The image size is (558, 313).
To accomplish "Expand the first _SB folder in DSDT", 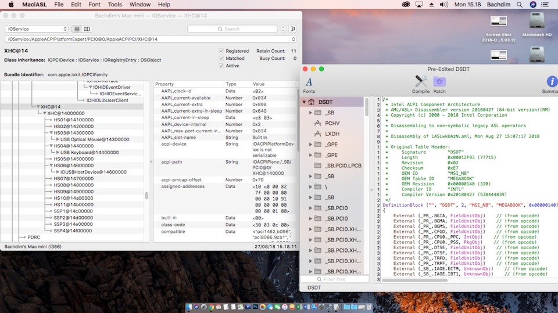I will pos(310,113).
